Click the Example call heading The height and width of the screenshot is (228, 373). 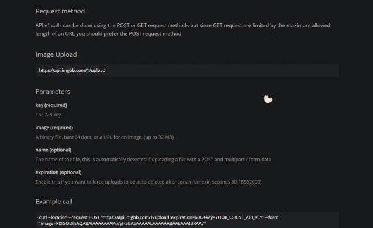pos(54,202)
